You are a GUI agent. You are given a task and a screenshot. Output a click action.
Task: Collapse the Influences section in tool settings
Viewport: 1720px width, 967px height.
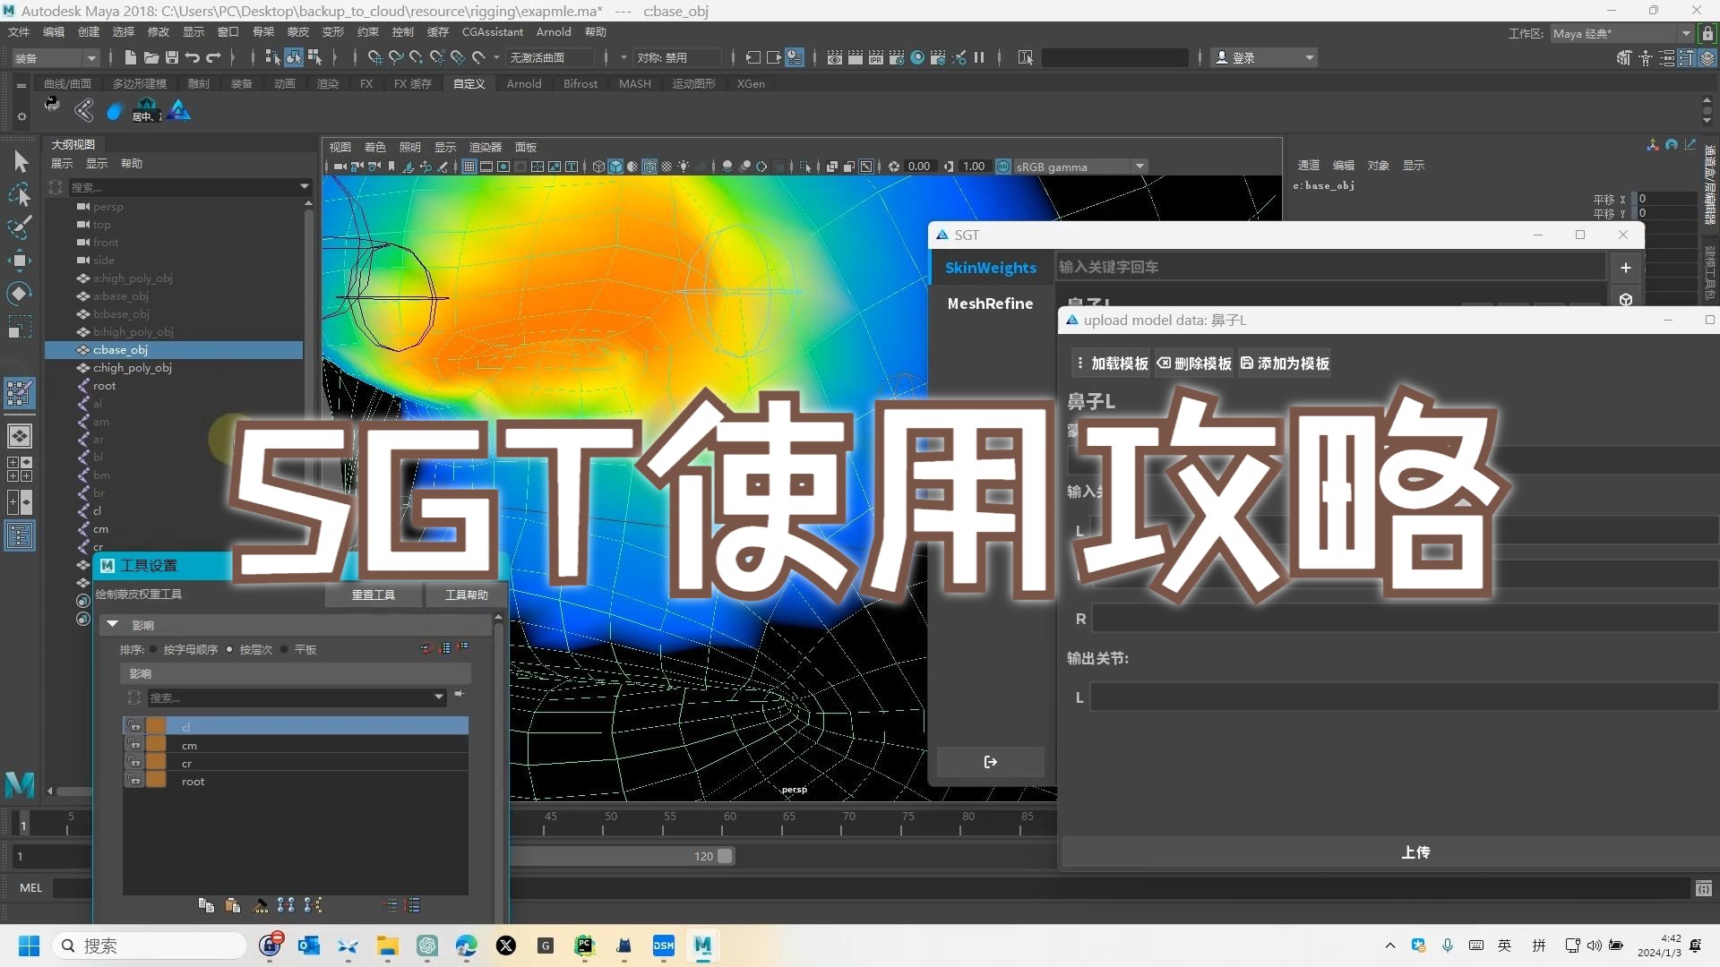[x=113, y=624]
